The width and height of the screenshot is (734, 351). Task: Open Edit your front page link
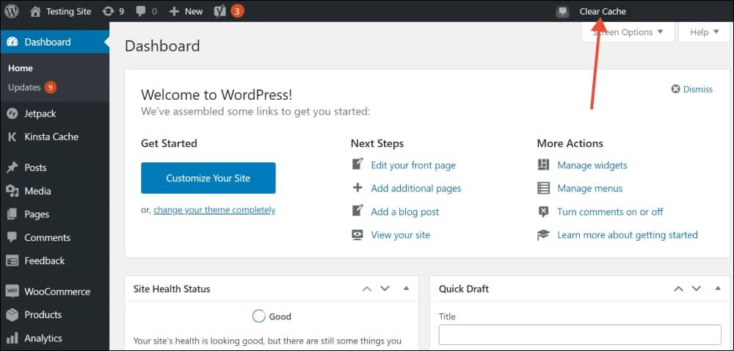[413, 165]
